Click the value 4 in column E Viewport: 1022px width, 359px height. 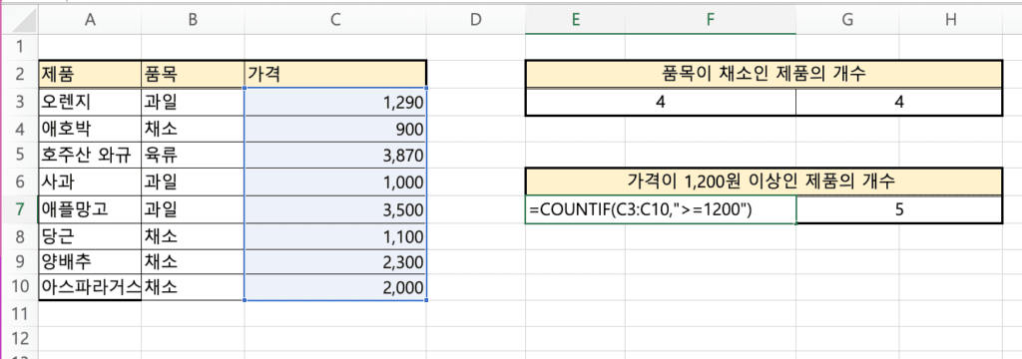[x=661, y=102]
